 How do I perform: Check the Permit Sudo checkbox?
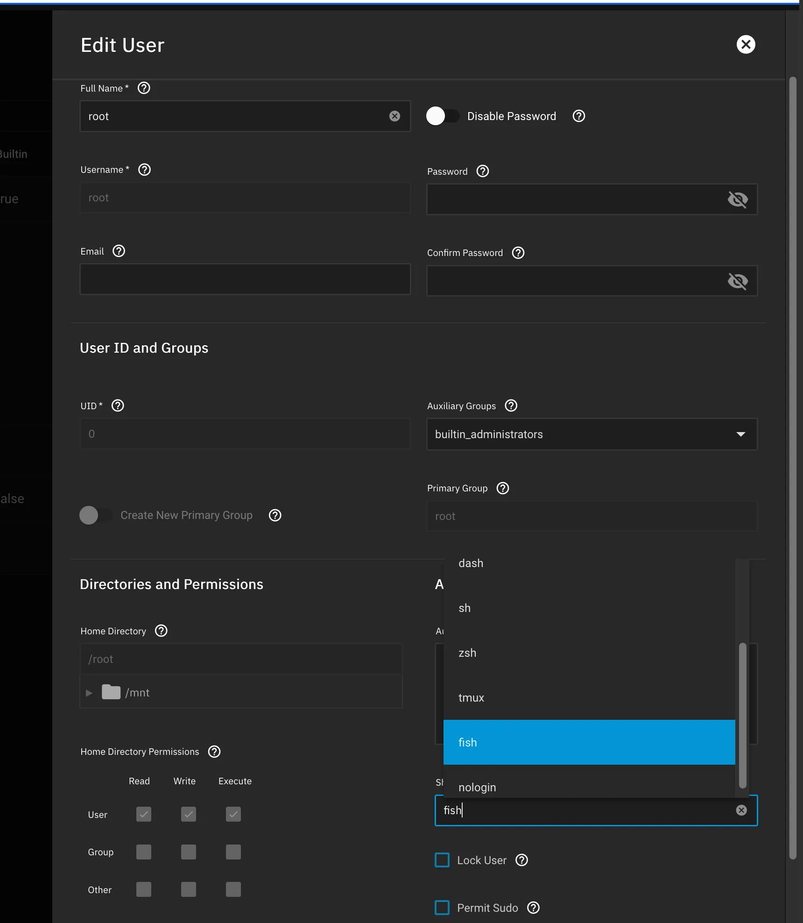(442, 908)
